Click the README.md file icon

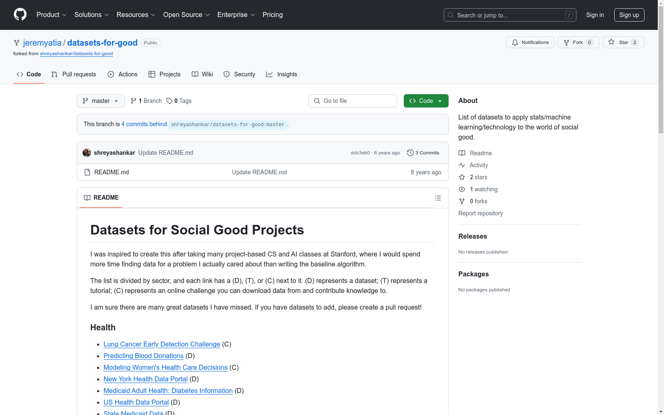[x=87, y=172]
